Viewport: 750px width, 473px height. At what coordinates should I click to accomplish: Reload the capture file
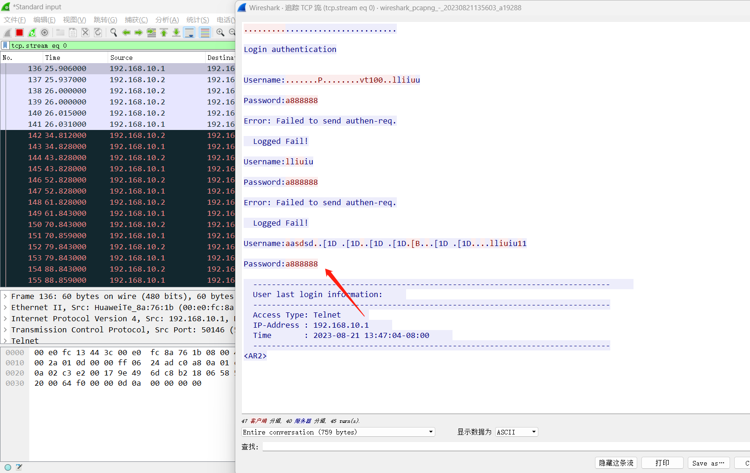[x=98, y=32]
